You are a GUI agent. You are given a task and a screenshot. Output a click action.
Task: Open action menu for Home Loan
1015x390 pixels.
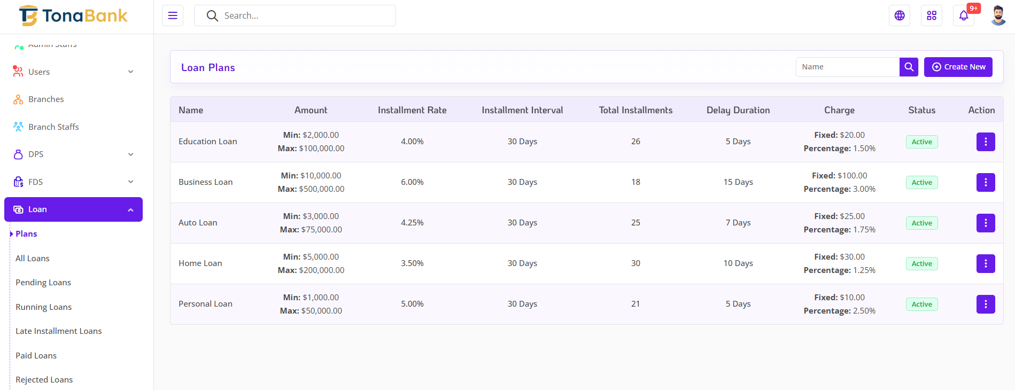point(985,263)
